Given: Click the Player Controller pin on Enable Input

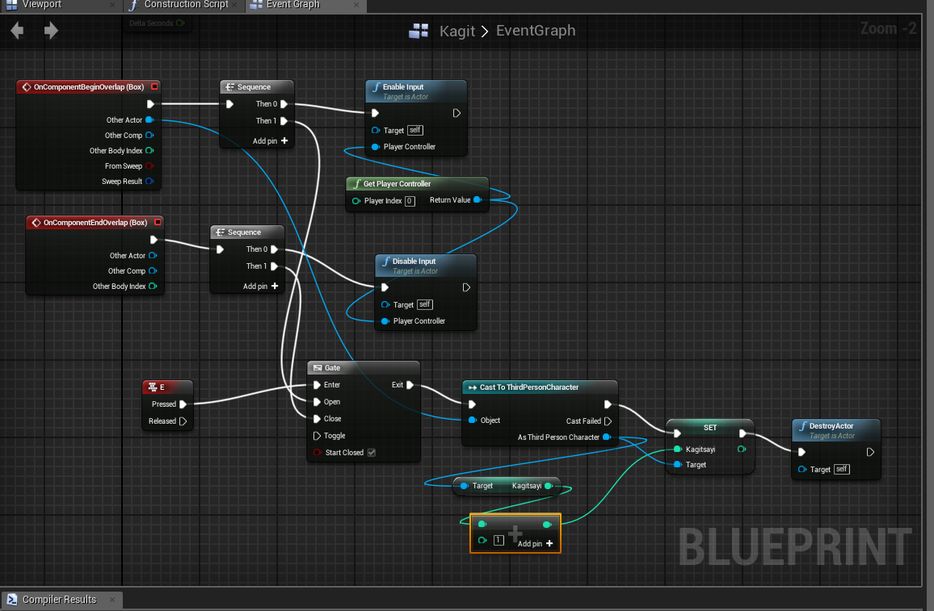Looking at the screenshot, I should pos(375,146).
